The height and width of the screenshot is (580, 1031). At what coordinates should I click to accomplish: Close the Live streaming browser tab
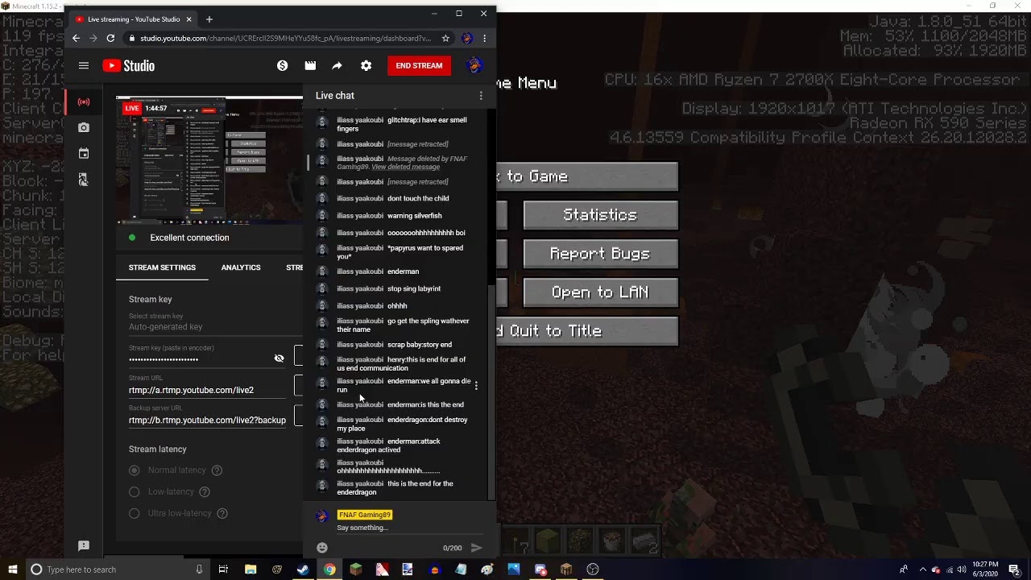click(x=188, y=19)
